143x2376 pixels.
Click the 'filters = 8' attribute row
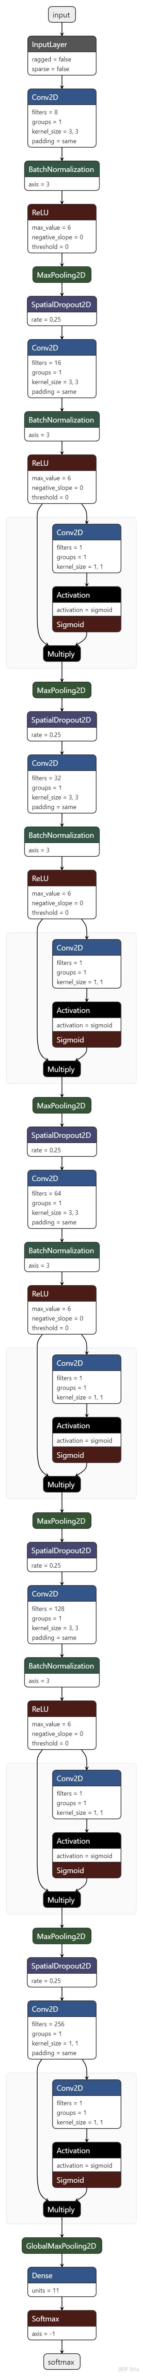click(x=45, y=112)
